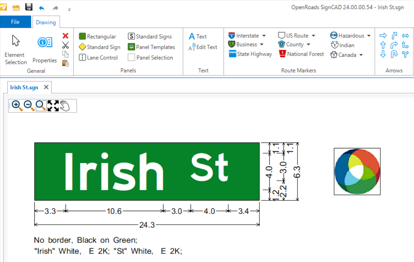Image resolution: width=414 pixels, height=262 pixels.
Task: Select the 24.3 overall width dimension
Action: click(147, 225)
